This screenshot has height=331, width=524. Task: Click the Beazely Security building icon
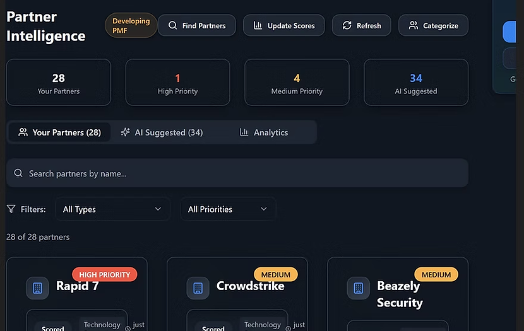click(x=358, y=288)
